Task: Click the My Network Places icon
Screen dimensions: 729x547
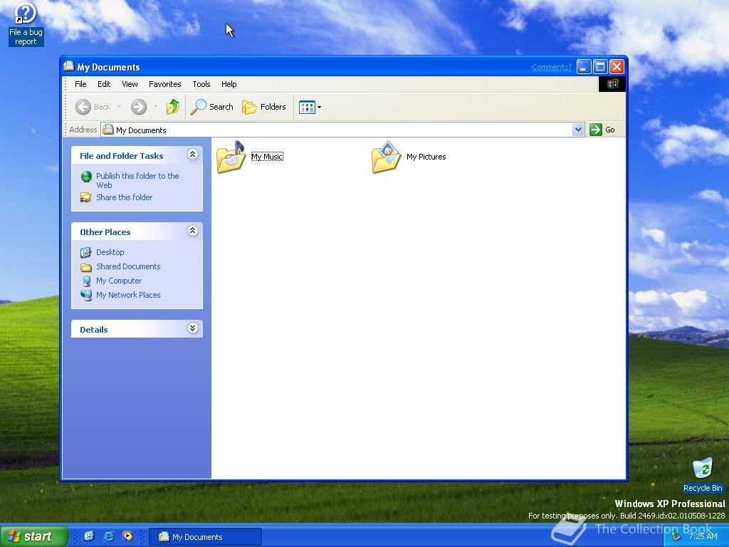Action: pyautogui.click(x=86, y=296)
